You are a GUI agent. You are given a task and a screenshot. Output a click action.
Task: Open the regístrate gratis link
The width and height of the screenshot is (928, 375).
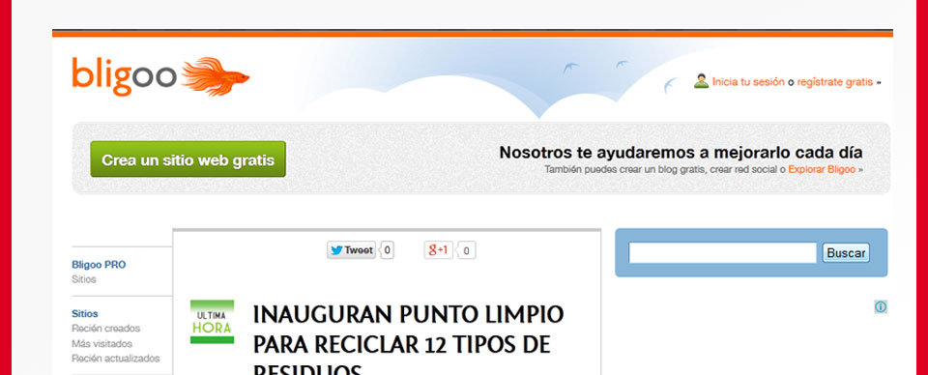[x=834, y=82]
